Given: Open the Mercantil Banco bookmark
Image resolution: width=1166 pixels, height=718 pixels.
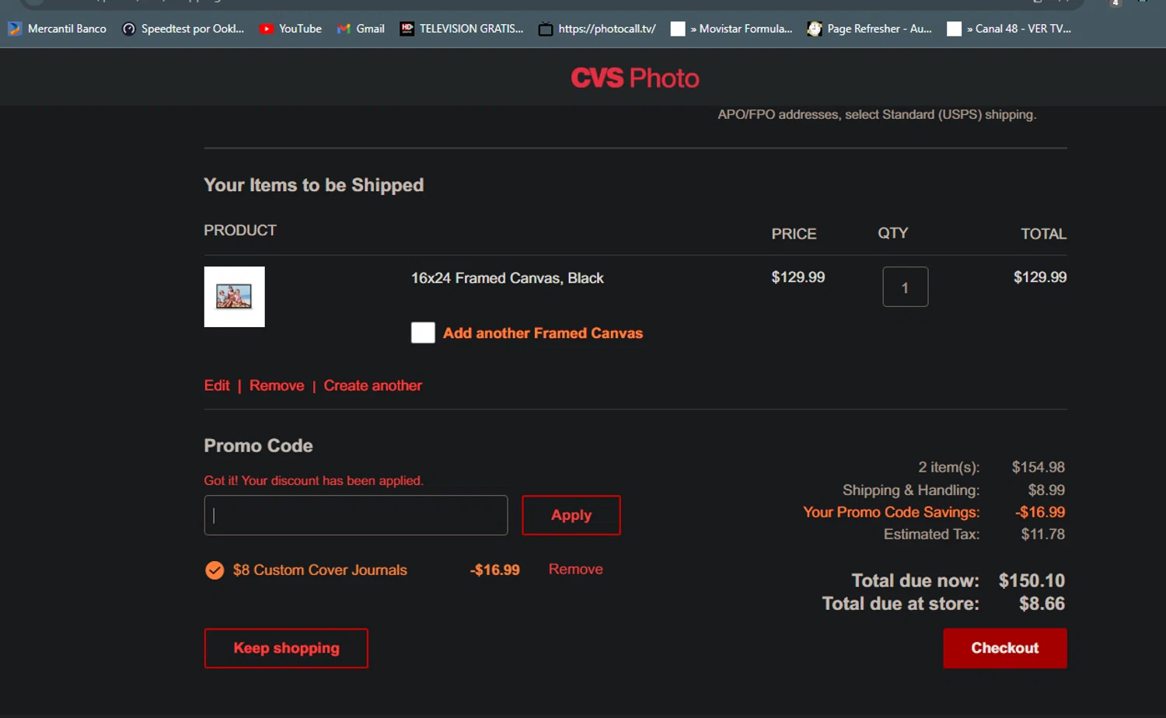Looking at the screenshot, I should pyautogui.click(x=58, y=29).
